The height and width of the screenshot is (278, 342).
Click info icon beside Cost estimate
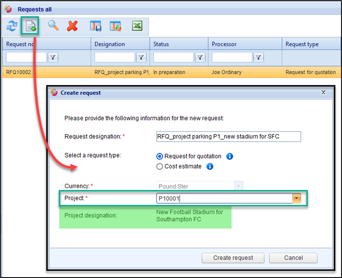(x=210, y=167)
